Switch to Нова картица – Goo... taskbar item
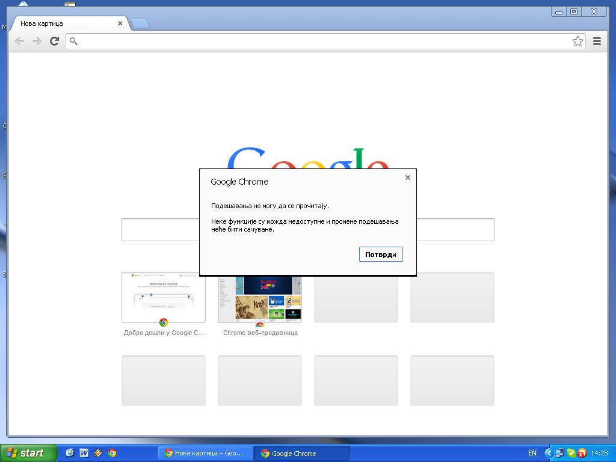The width and height of the screenshot is (616, 462). 205,454
